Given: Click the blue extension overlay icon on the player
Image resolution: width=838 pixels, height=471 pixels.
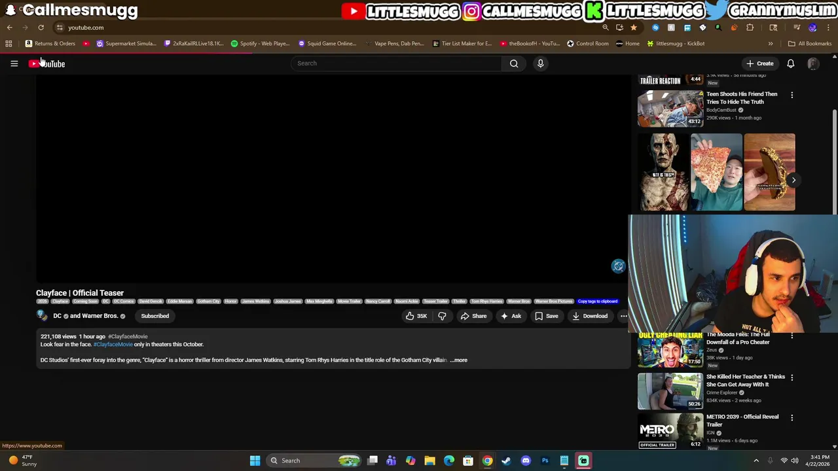Looking at the screenshot, I should (618, 266).
